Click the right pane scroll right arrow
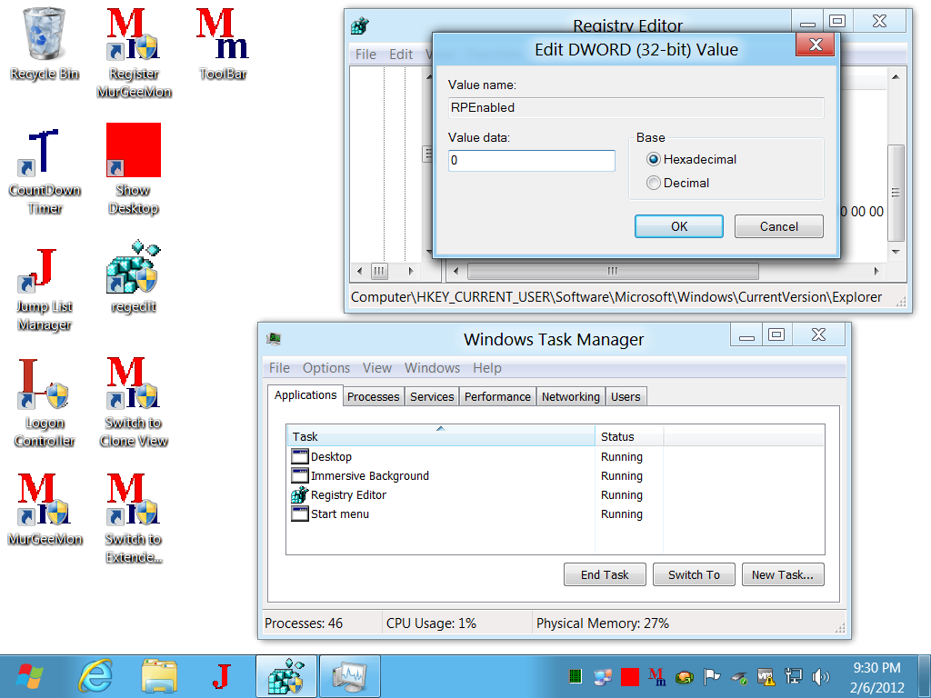931x698 pixels. tap(876, 271)
